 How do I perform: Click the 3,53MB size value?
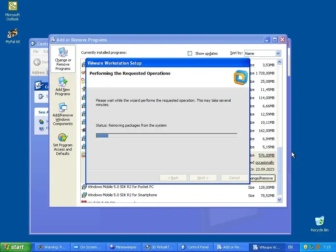pyautogui.click(x=268, y=65)
